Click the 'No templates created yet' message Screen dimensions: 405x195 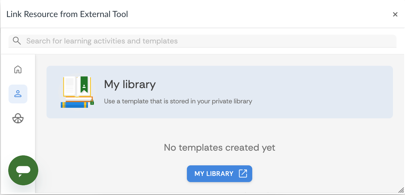coord(219,147)
